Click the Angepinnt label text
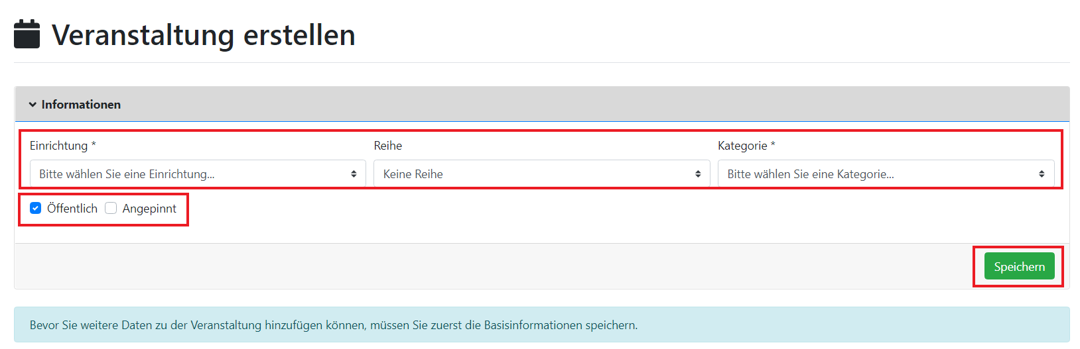This screenshot has width=1080, height=349. (x=149, y=209)
